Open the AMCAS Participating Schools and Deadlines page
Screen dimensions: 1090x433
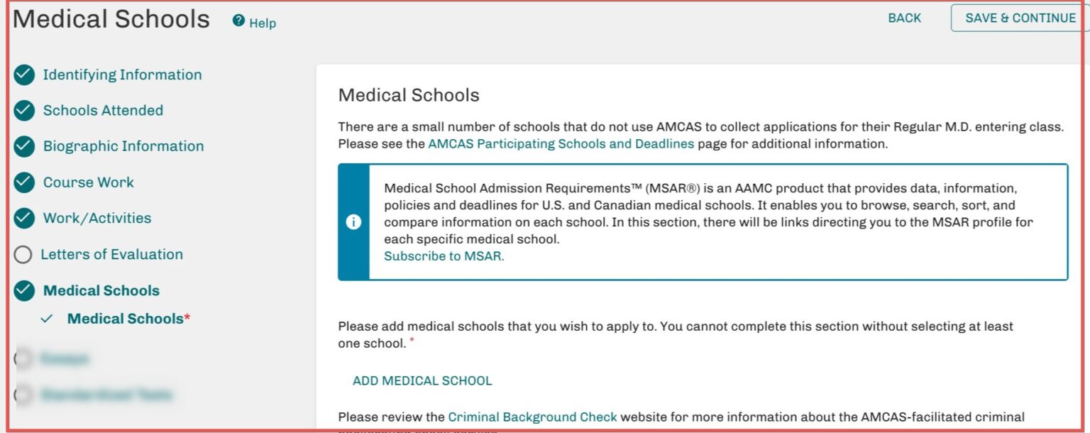point(561,143)
